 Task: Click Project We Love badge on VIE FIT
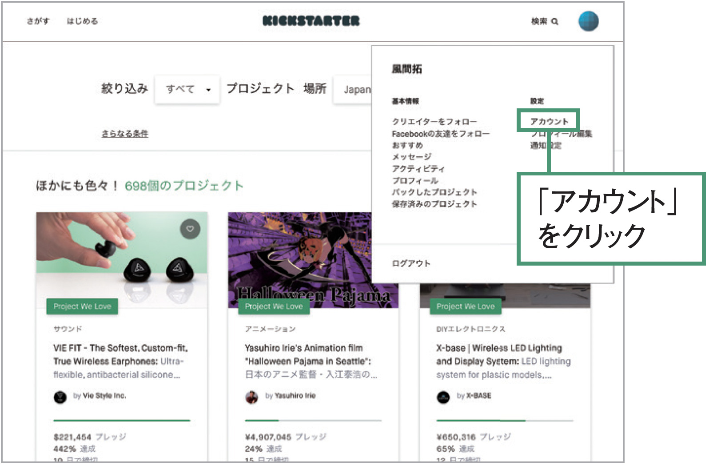(x=82, y=306)
